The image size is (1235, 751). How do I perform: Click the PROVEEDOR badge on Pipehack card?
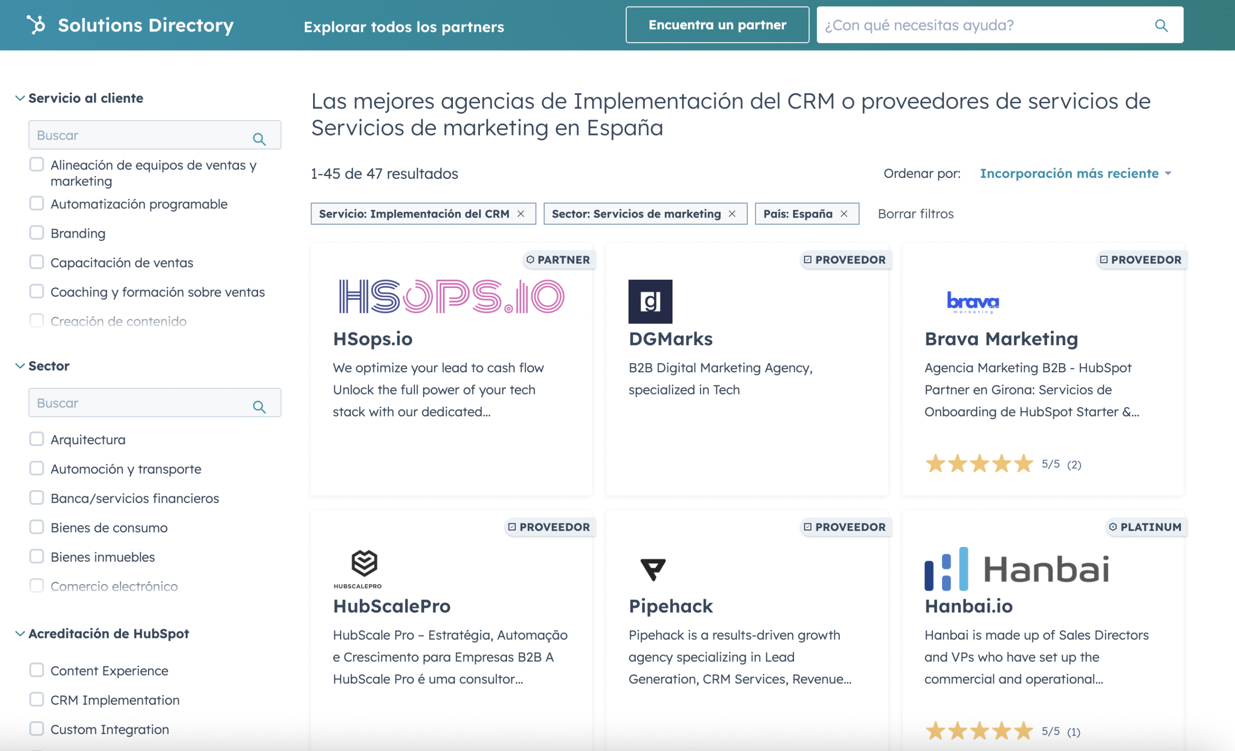pos(845,527)
